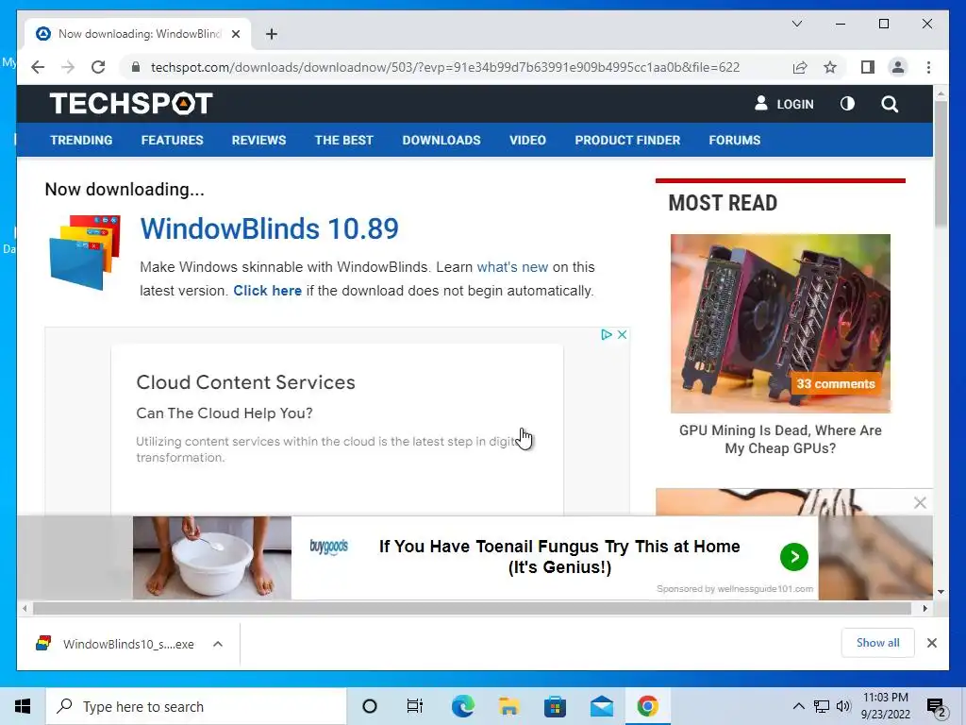The width and height of the screenshot is (966, 725).
Task: Click vertical scrollbar down arrow
Action: 941,592
